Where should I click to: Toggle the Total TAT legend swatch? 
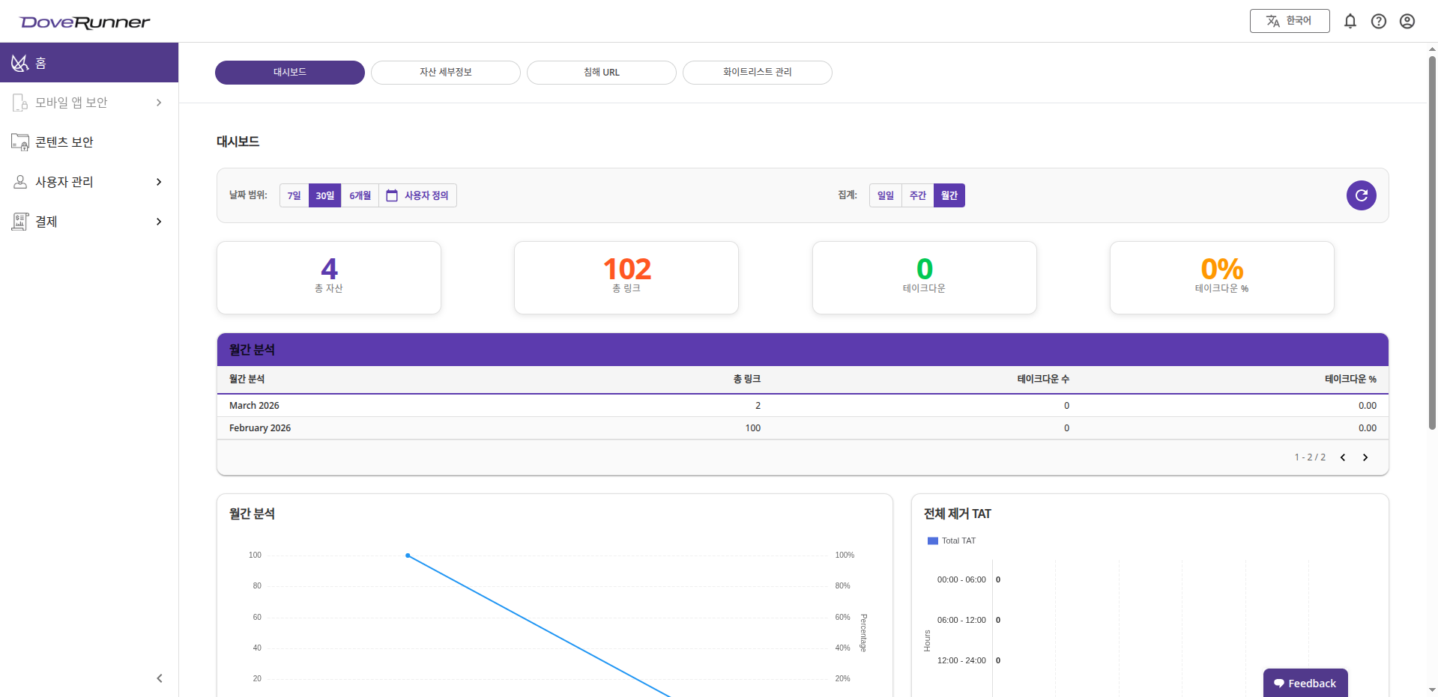932,541
